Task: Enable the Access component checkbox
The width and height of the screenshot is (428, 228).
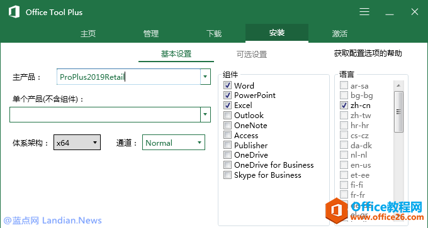Action: pos(227,135)
